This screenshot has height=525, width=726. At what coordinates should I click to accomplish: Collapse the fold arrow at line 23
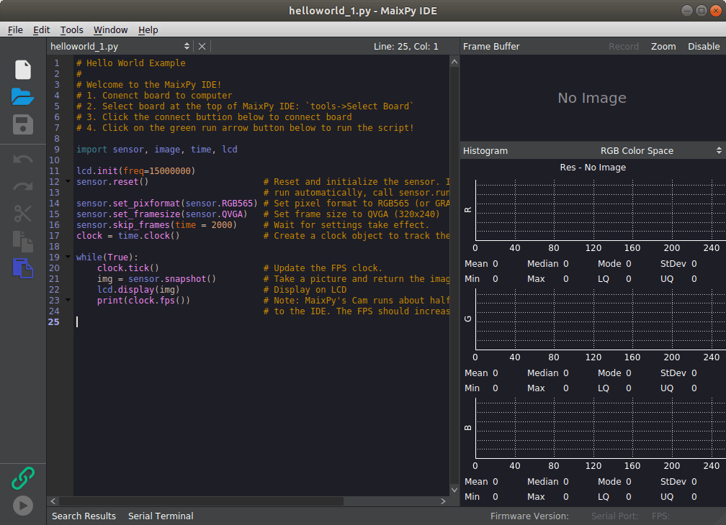coord(68,301)
